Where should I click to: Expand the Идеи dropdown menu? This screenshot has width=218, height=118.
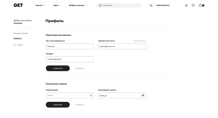[57, 5]
